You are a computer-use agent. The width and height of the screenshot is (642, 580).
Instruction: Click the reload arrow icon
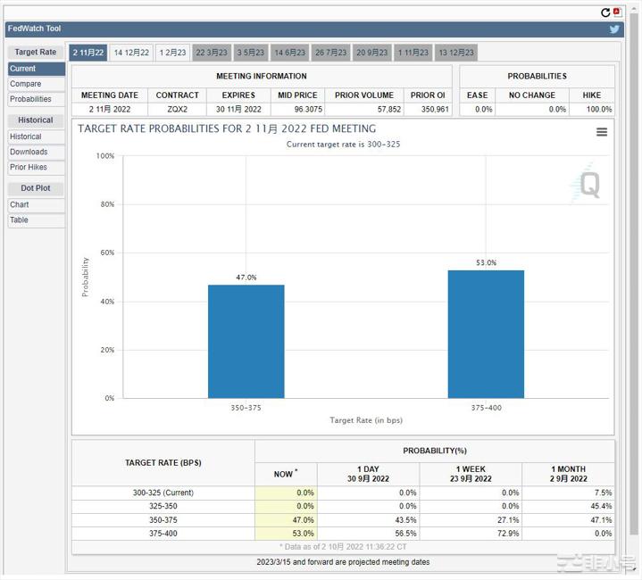pyautogui.click(x=606, y=12)
